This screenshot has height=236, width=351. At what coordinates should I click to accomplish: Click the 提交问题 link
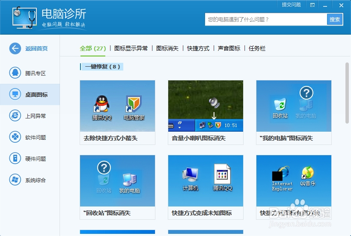(x=291, y=5)
